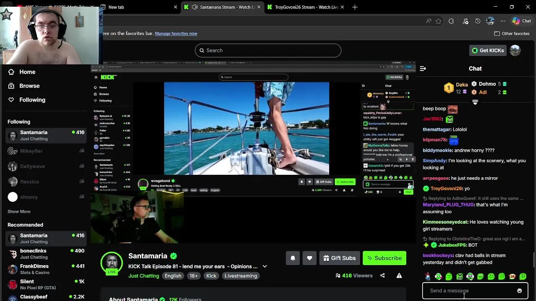536x301 pixels.
Task: Open Silent recommended channel
Action: pyautogui.click(x=46, y=285)
